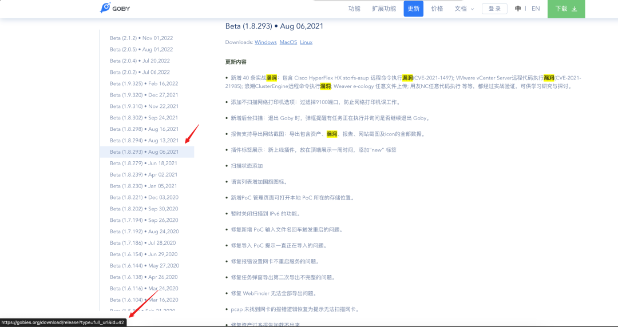
Task: Select Beta (1.8.230) Jan 05,2021
Action: [x=144, y=186]
